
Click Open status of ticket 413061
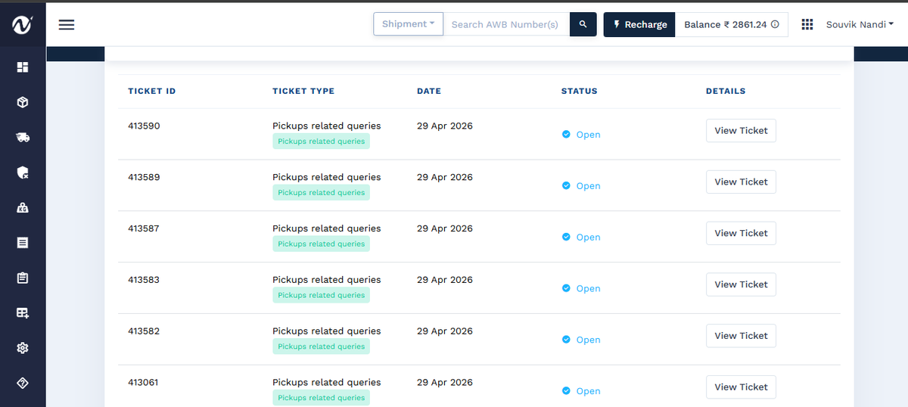click(x=581, y=392)
